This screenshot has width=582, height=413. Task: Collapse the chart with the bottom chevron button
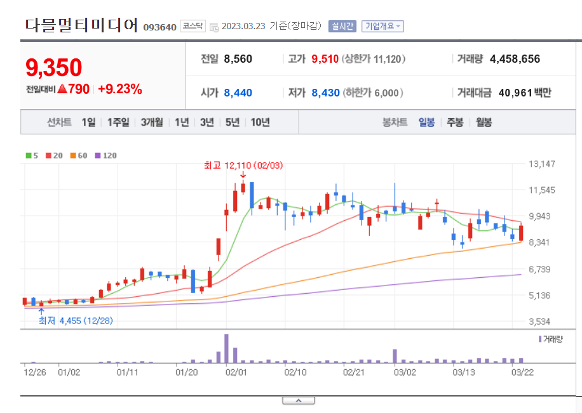(x=299, y=401)
